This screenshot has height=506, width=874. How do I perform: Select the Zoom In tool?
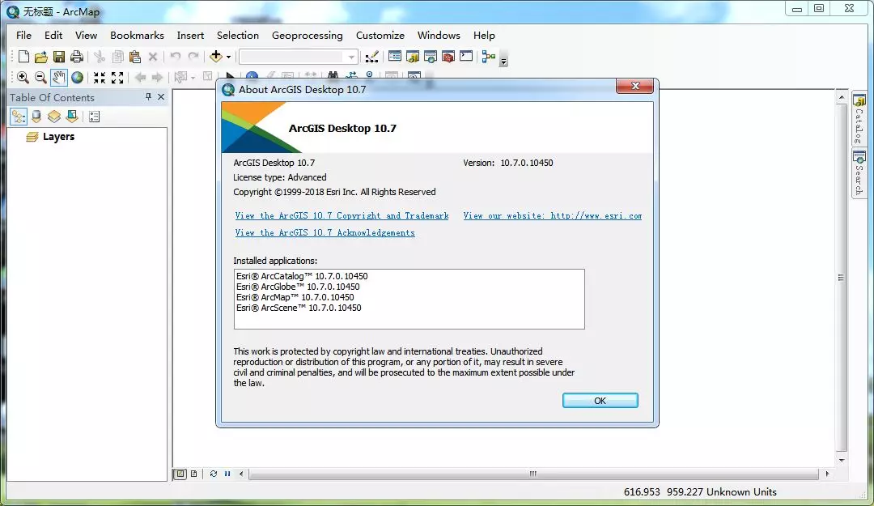pos(23,78)
